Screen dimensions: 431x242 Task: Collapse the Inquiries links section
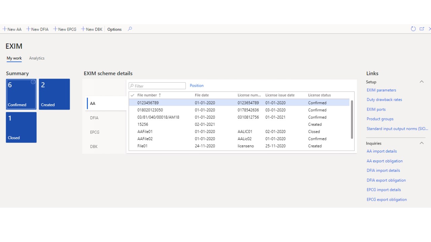coord(421,143)
